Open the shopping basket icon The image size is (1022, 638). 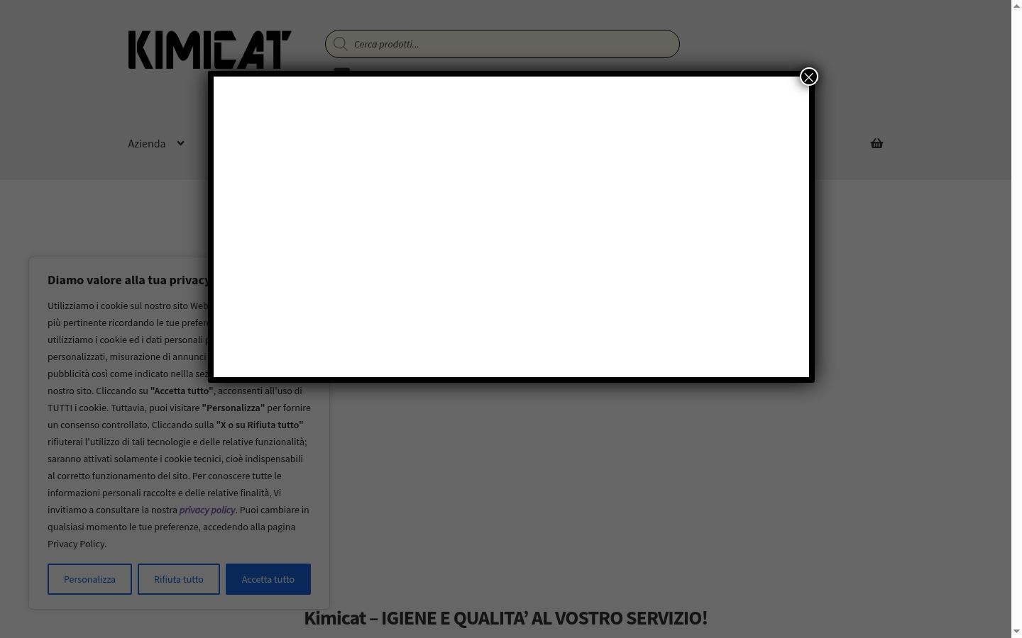[x=877, y=143]
